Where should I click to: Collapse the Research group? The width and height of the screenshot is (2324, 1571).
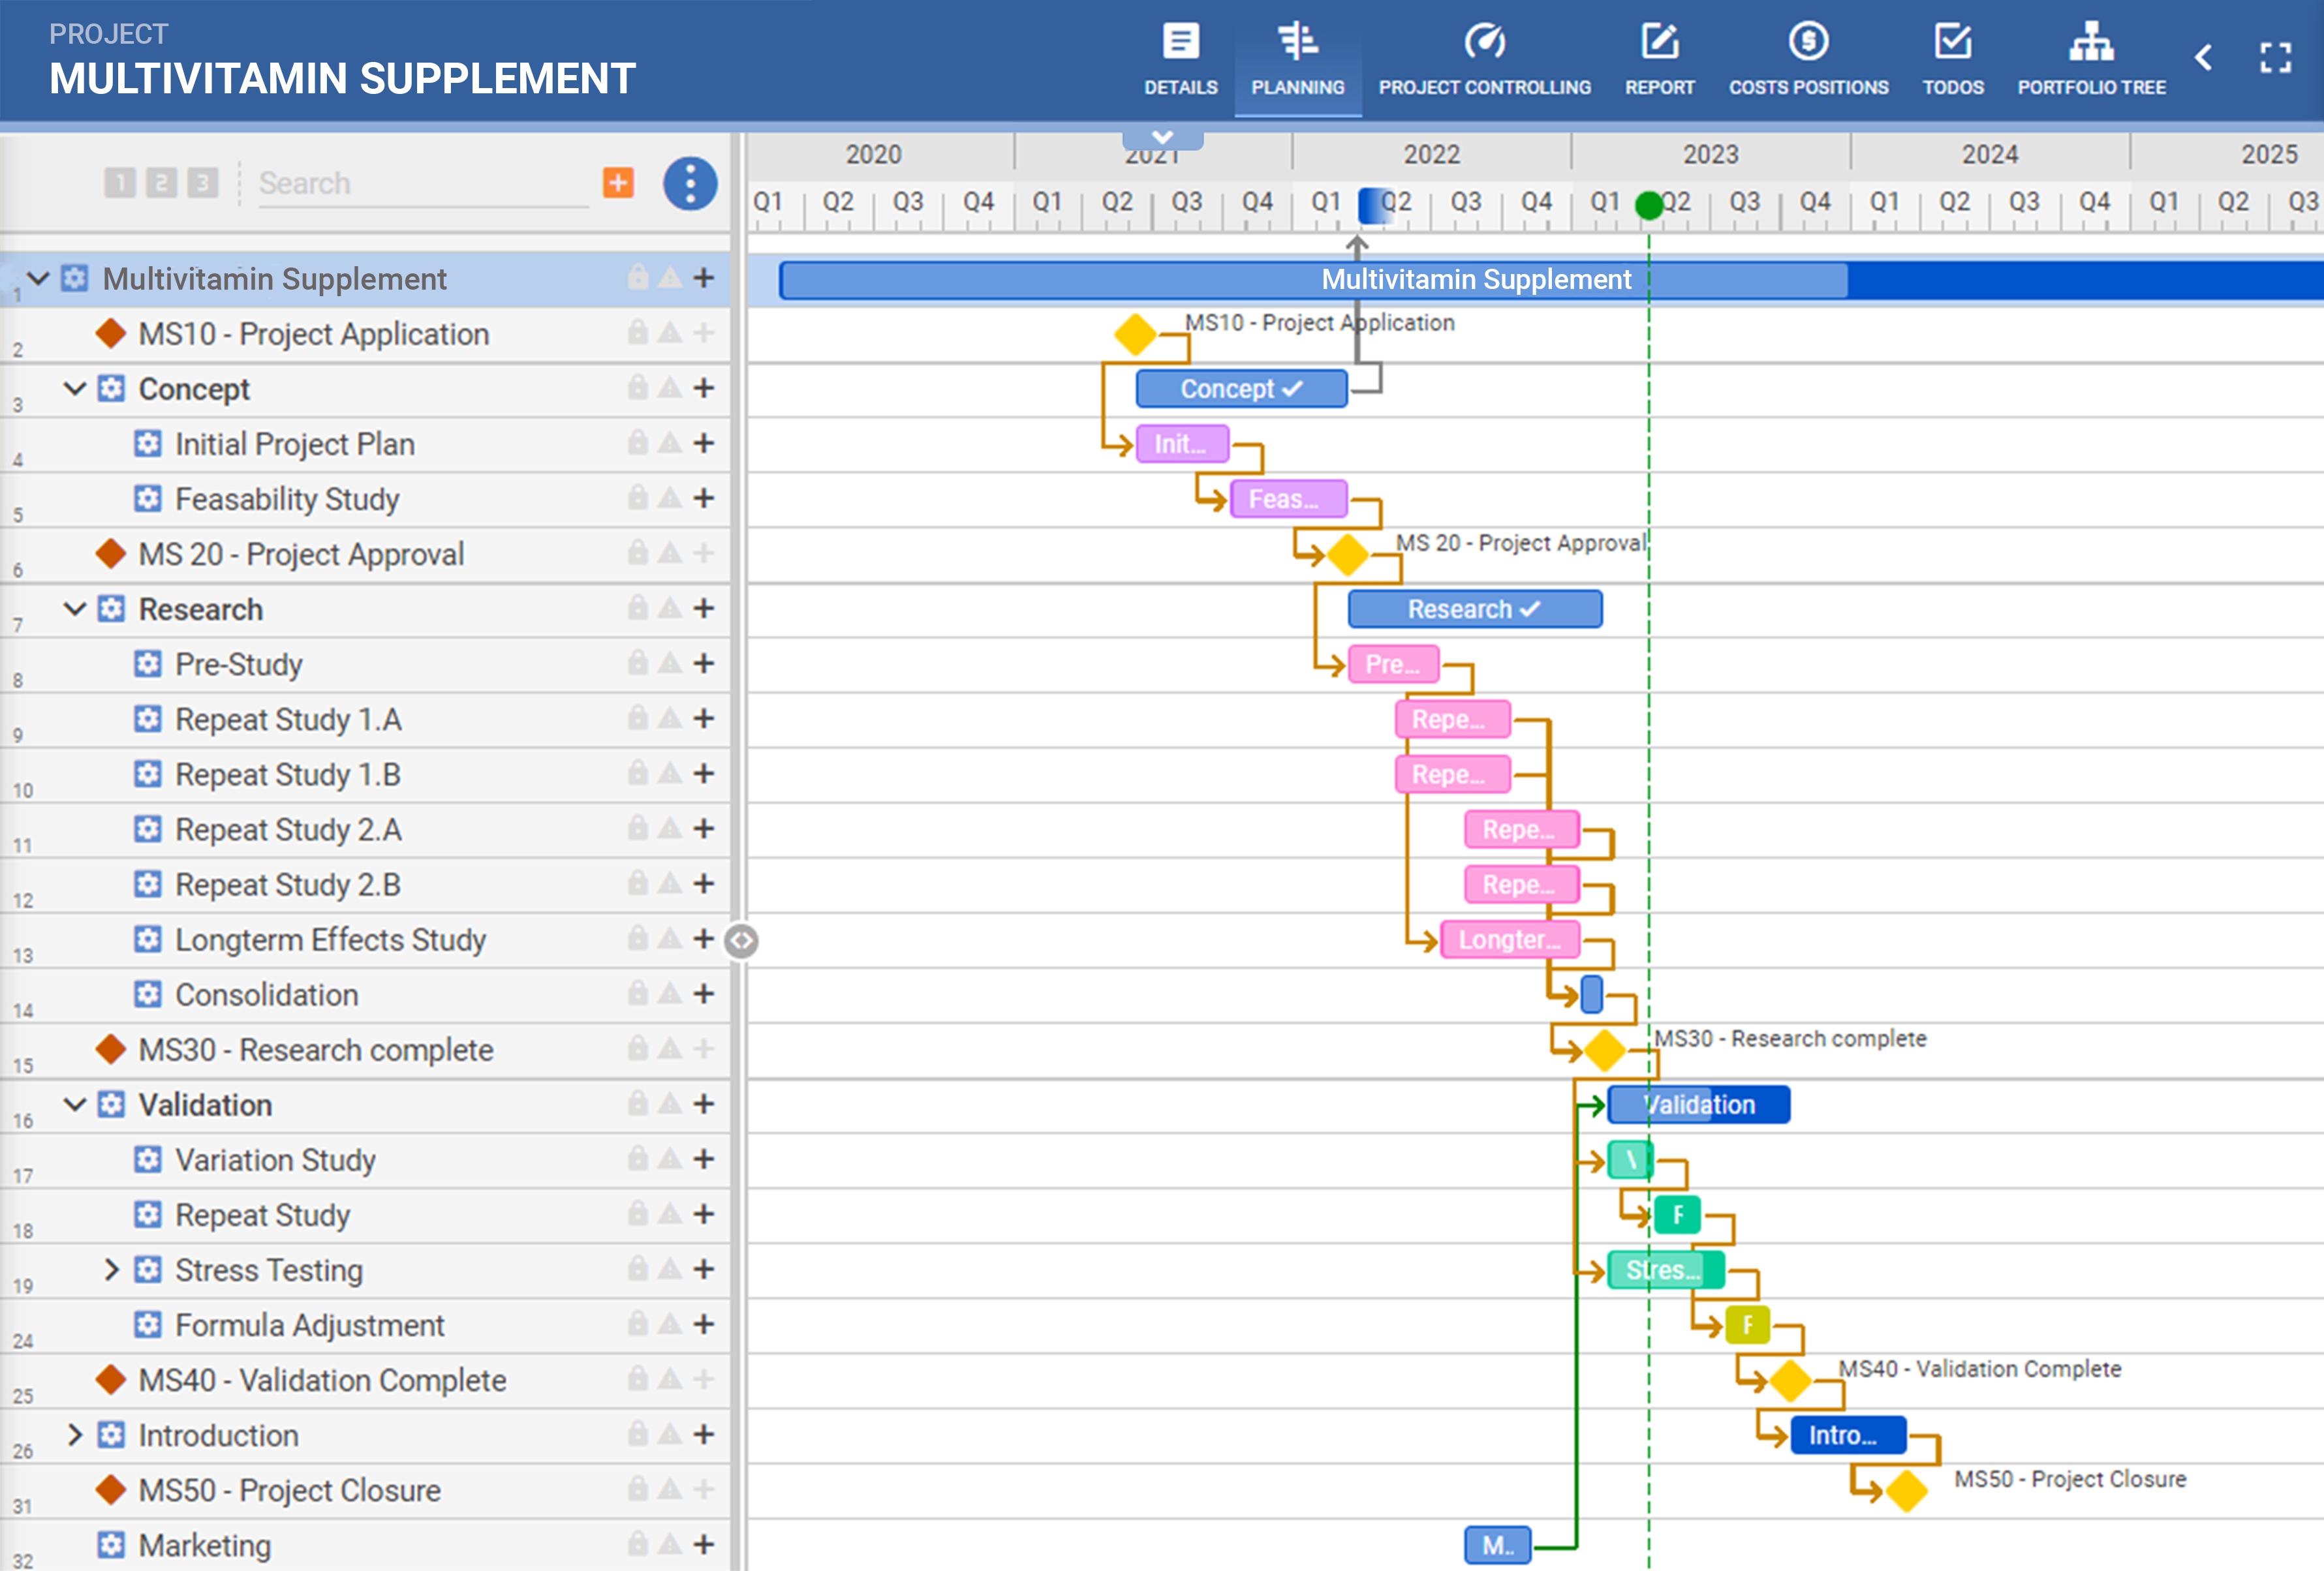(74, 609)
